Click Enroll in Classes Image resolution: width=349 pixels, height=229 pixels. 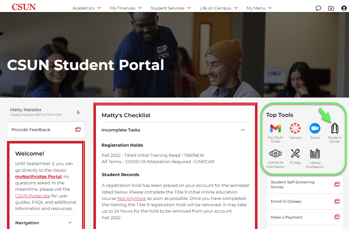pyautogui.click(x=305, y=201)
